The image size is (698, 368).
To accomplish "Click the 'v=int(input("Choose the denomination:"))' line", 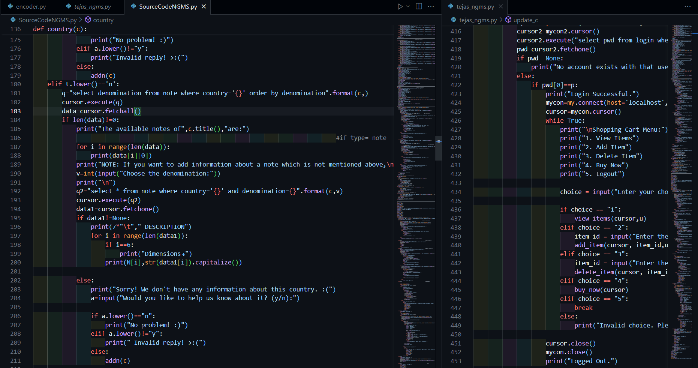I will click(x=148, y=173).
